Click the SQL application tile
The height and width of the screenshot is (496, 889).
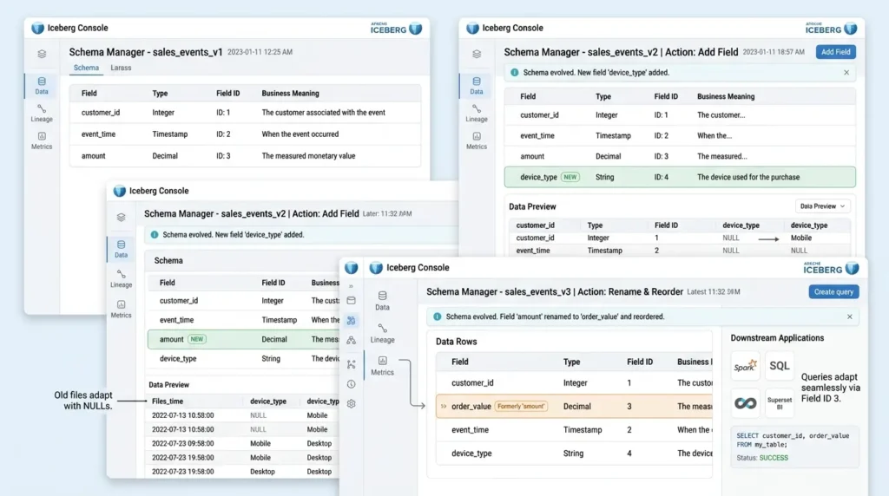tap(779, 366)
